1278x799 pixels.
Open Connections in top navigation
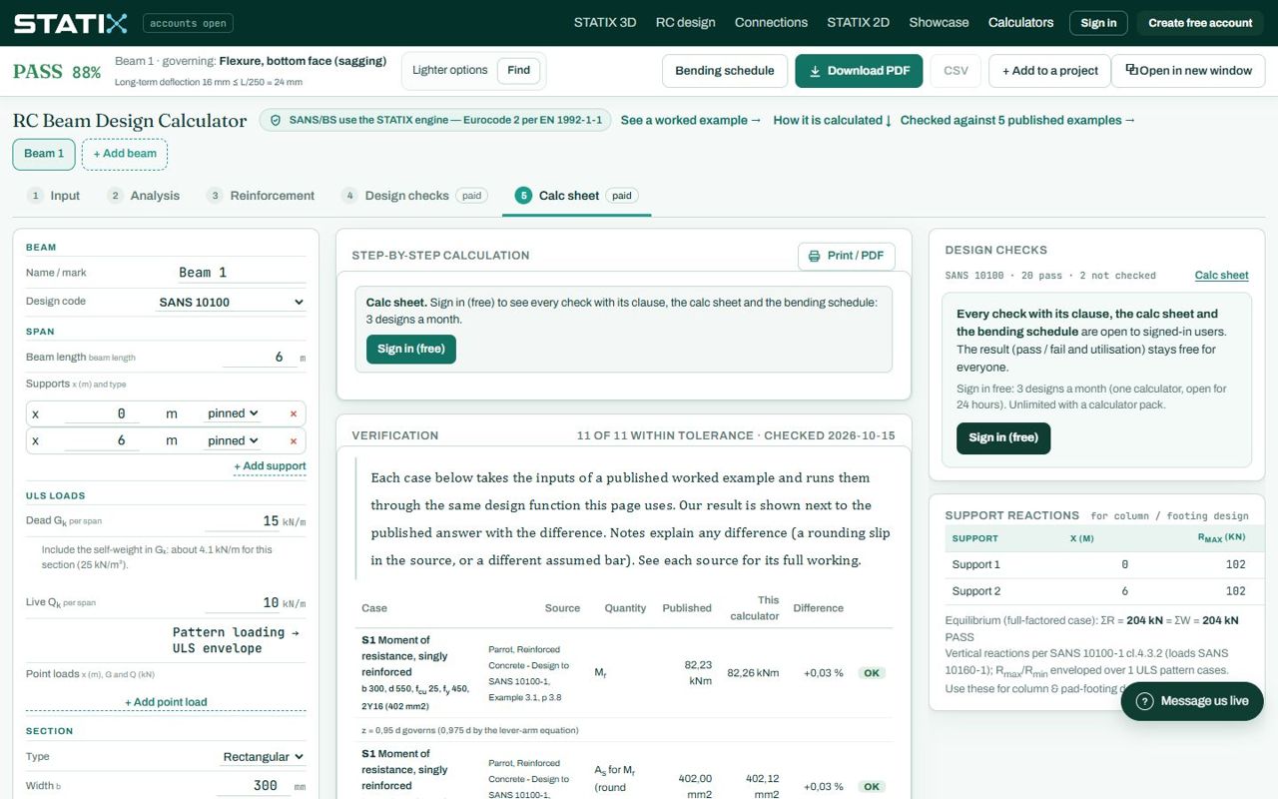tap(771, 22)
